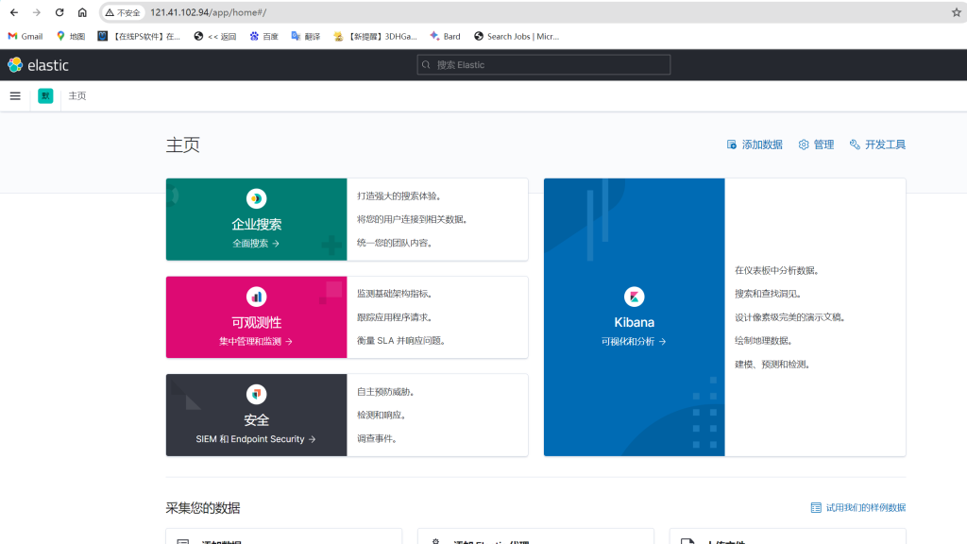This screenshot has height=544, width=967.
Task: Click the text 将您的用户连接到相关数据。
Action: coord(412,219)
